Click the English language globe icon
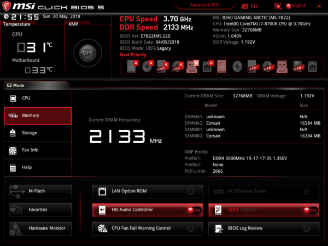Viewport: 328px width, 246px height. point(289,6)
